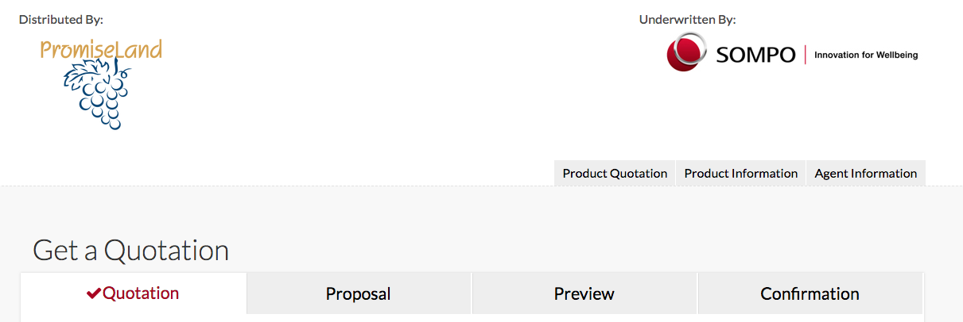Click the red divider line in Sompo logo
This screenshot has width=963, height=322.
tap(806, 55)
